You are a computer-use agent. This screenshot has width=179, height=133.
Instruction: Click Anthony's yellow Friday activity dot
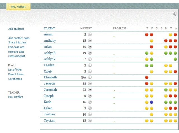(x=152, y=41)
